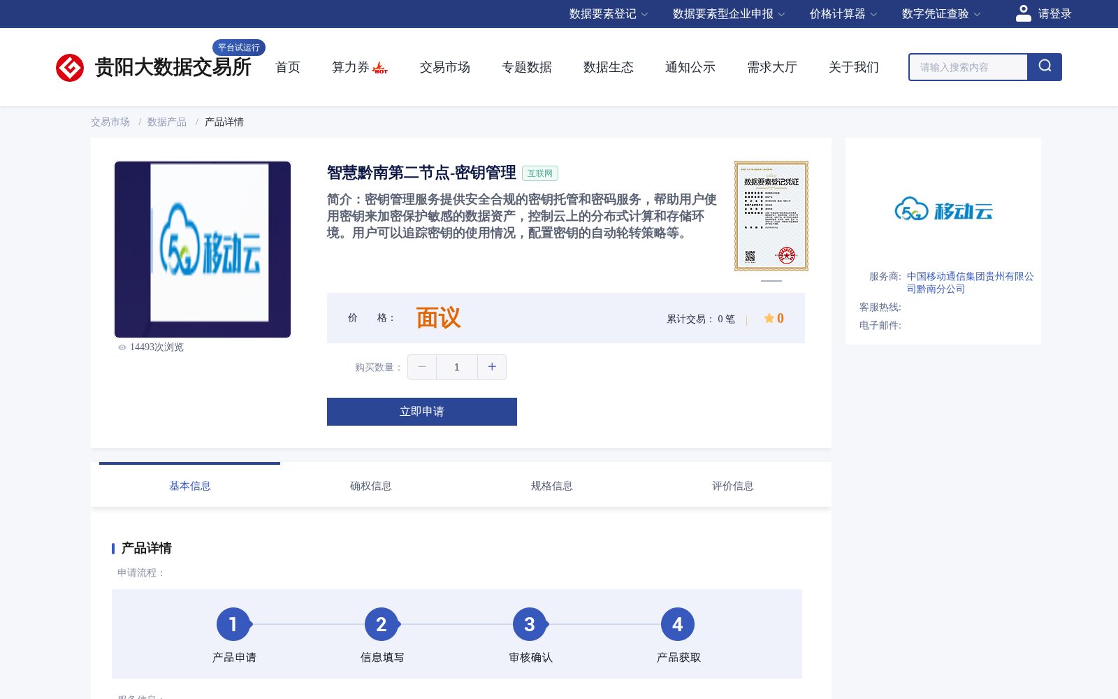Click the star rating icon
The height and width of the screenshot is (699, 1118).
pos(769,318)
